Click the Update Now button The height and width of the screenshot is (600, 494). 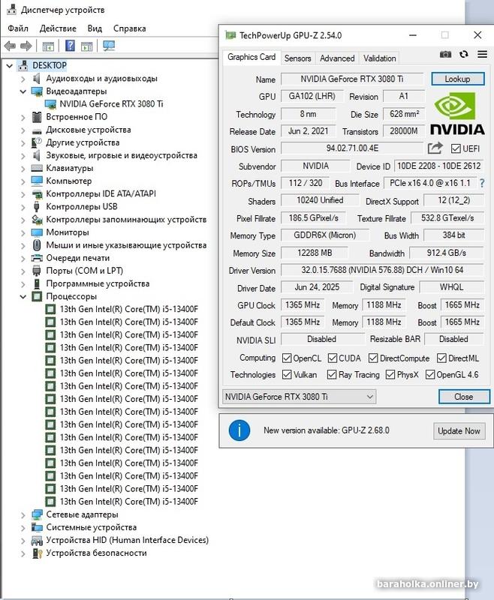(459, 430)
